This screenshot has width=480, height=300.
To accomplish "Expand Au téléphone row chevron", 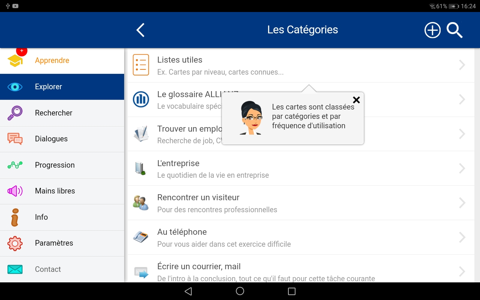I will pos(462,237).
